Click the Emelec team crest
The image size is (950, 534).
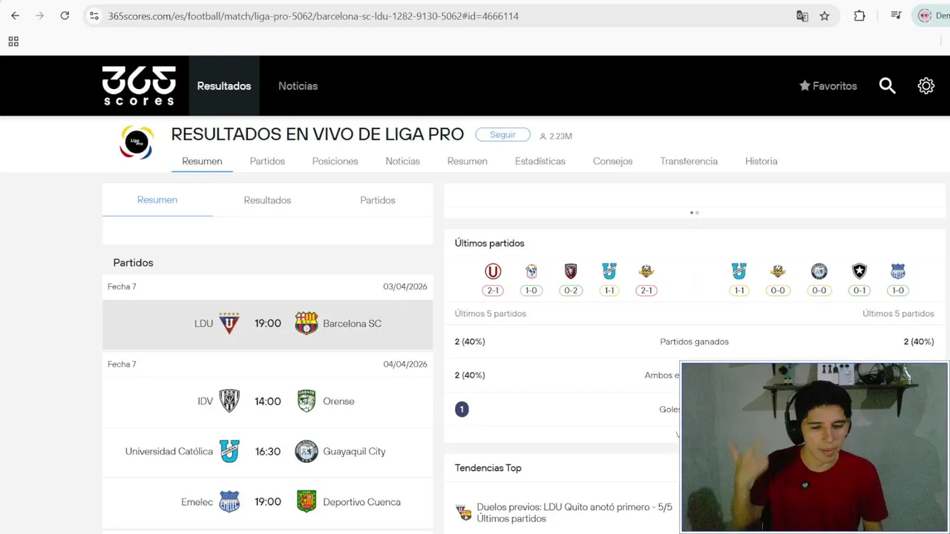(x=229, y=502)
